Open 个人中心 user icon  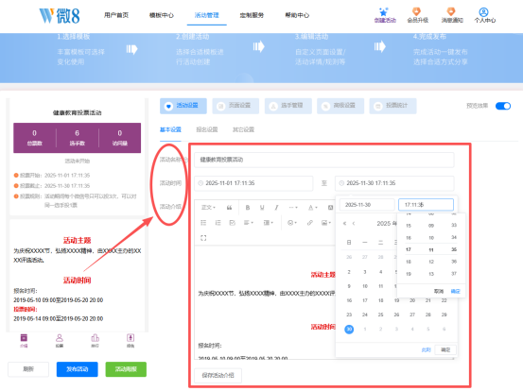(x=483, y=12)
